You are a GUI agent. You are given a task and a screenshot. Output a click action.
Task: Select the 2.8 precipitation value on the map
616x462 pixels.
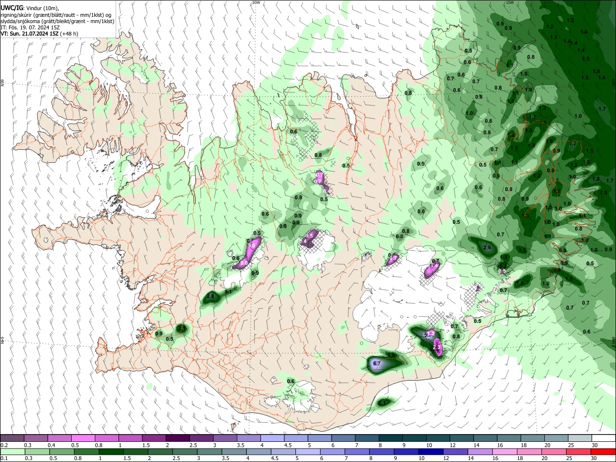tap(210, 297)
